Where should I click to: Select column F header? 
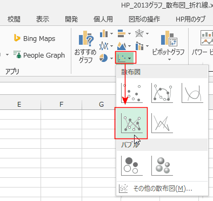click(x=62, y=104)
